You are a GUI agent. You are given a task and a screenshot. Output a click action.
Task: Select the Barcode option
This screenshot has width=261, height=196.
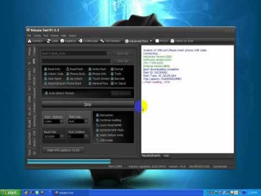(117, 78)
